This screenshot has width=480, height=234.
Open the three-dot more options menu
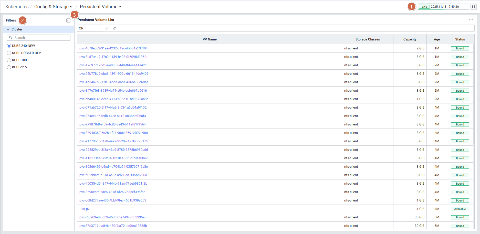pos(471,20)
